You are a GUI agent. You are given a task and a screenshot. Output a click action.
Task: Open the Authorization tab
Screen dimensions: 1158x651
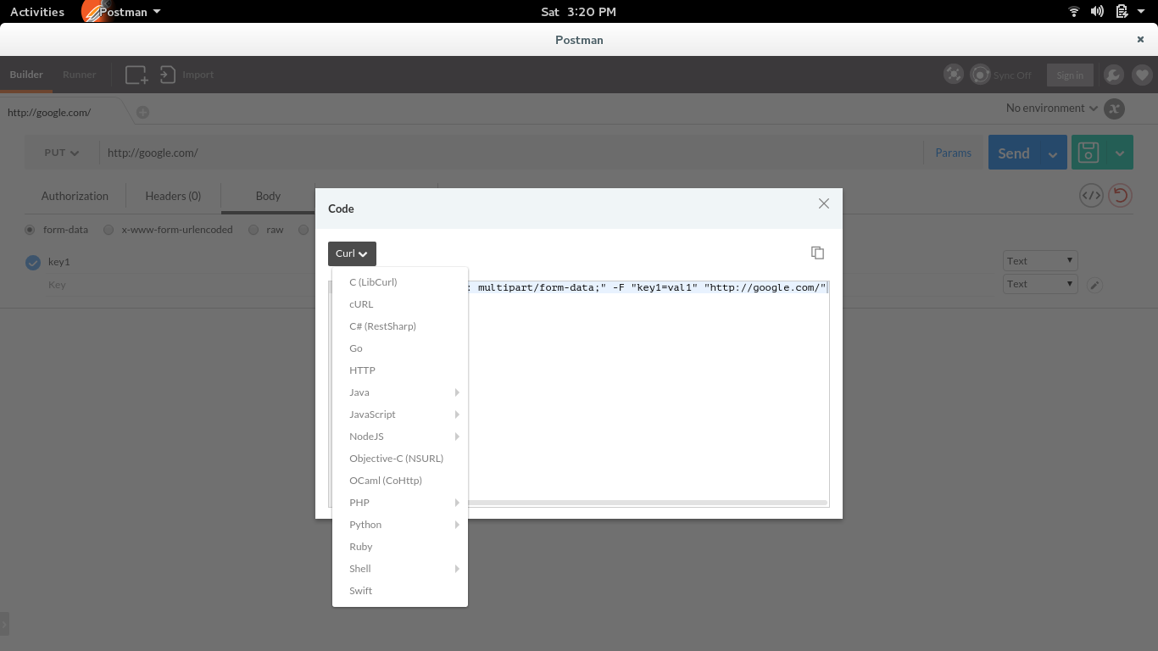pos(75,196)
